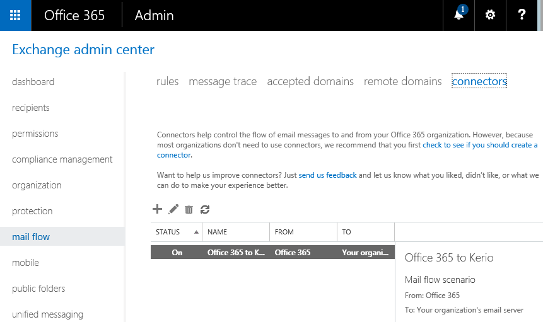Open compliance management in the sidebar
543x322 pixels.
(x=62, y=159)
